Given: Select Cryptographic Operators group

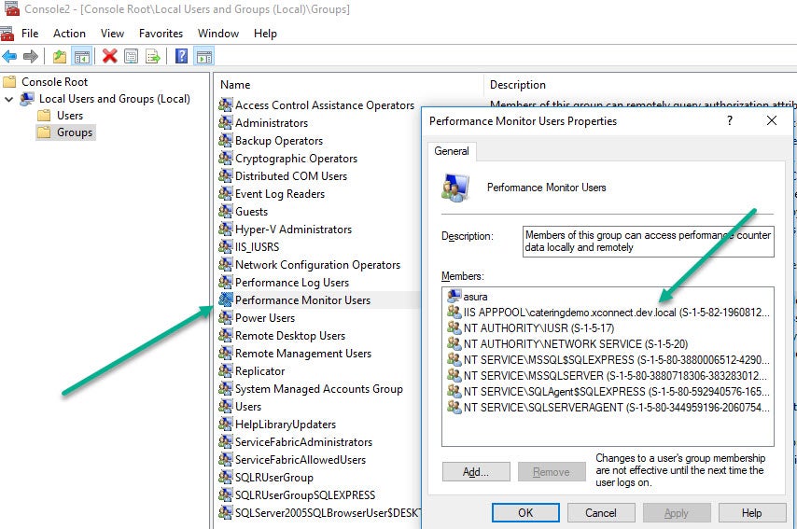Looking at the screenshot, I should click(297, 158).
